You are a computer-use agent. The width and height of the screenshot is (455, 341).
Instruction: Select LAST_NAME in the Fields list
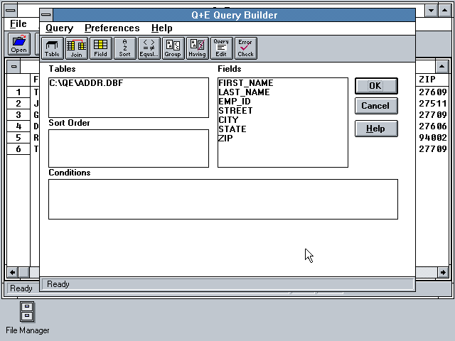pos(283,92)
